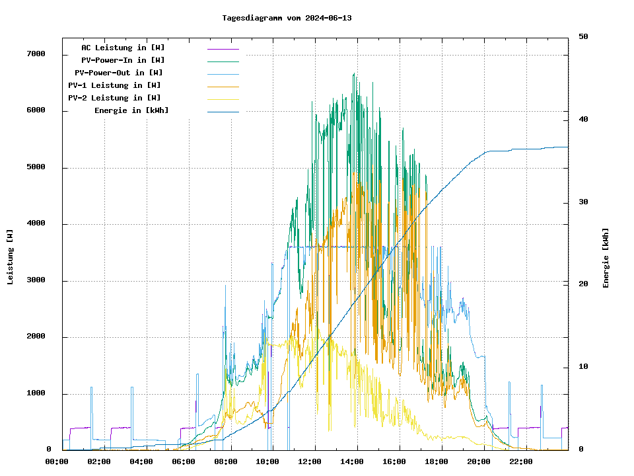Click the PV-Power-Out in [W] legend entry
Image resolution: width=634 pixels, height=476 pixels.
coord(119,73)
